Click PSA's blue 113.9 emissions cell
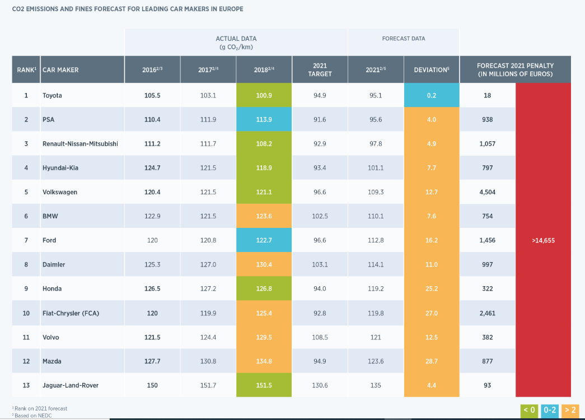 tap(264, 119)
